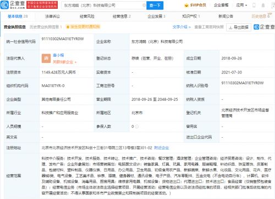Screen dimensions: 275x199
Task: Open the notification bell icon
Action: [263, 5]
